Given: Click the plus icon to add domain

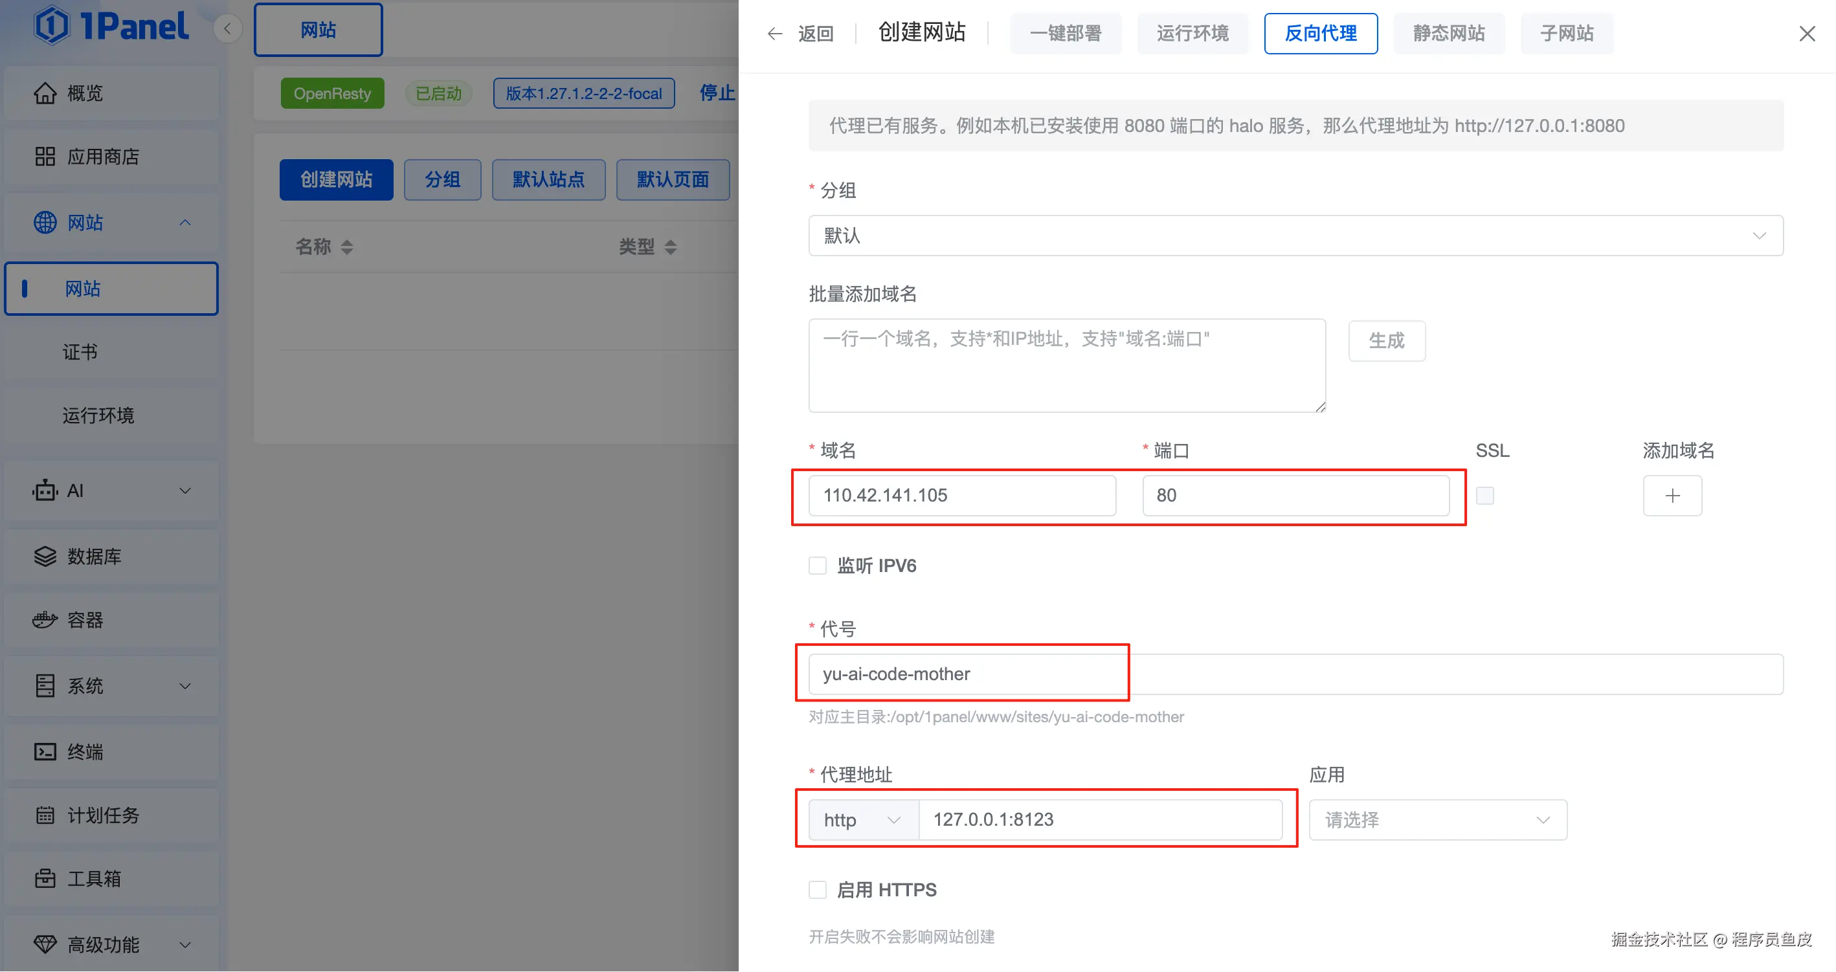Looking at the screenshot, I should coord(1672,496).
